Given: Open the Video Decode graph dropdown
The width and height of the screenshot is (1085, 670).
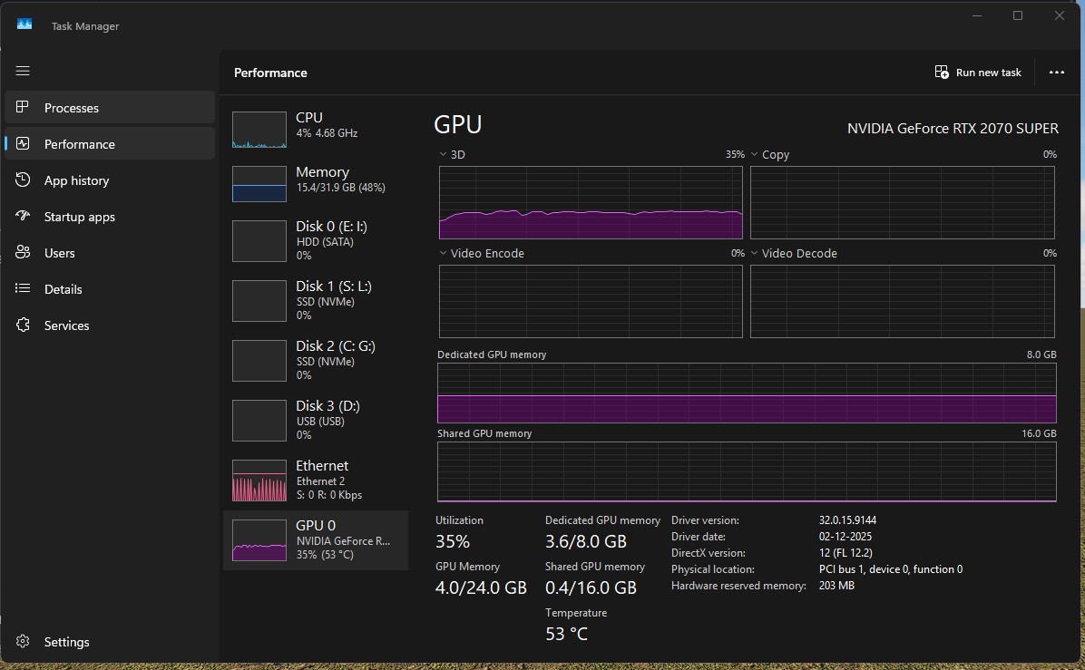Looking at the screenshot, I should coord(754,254).
